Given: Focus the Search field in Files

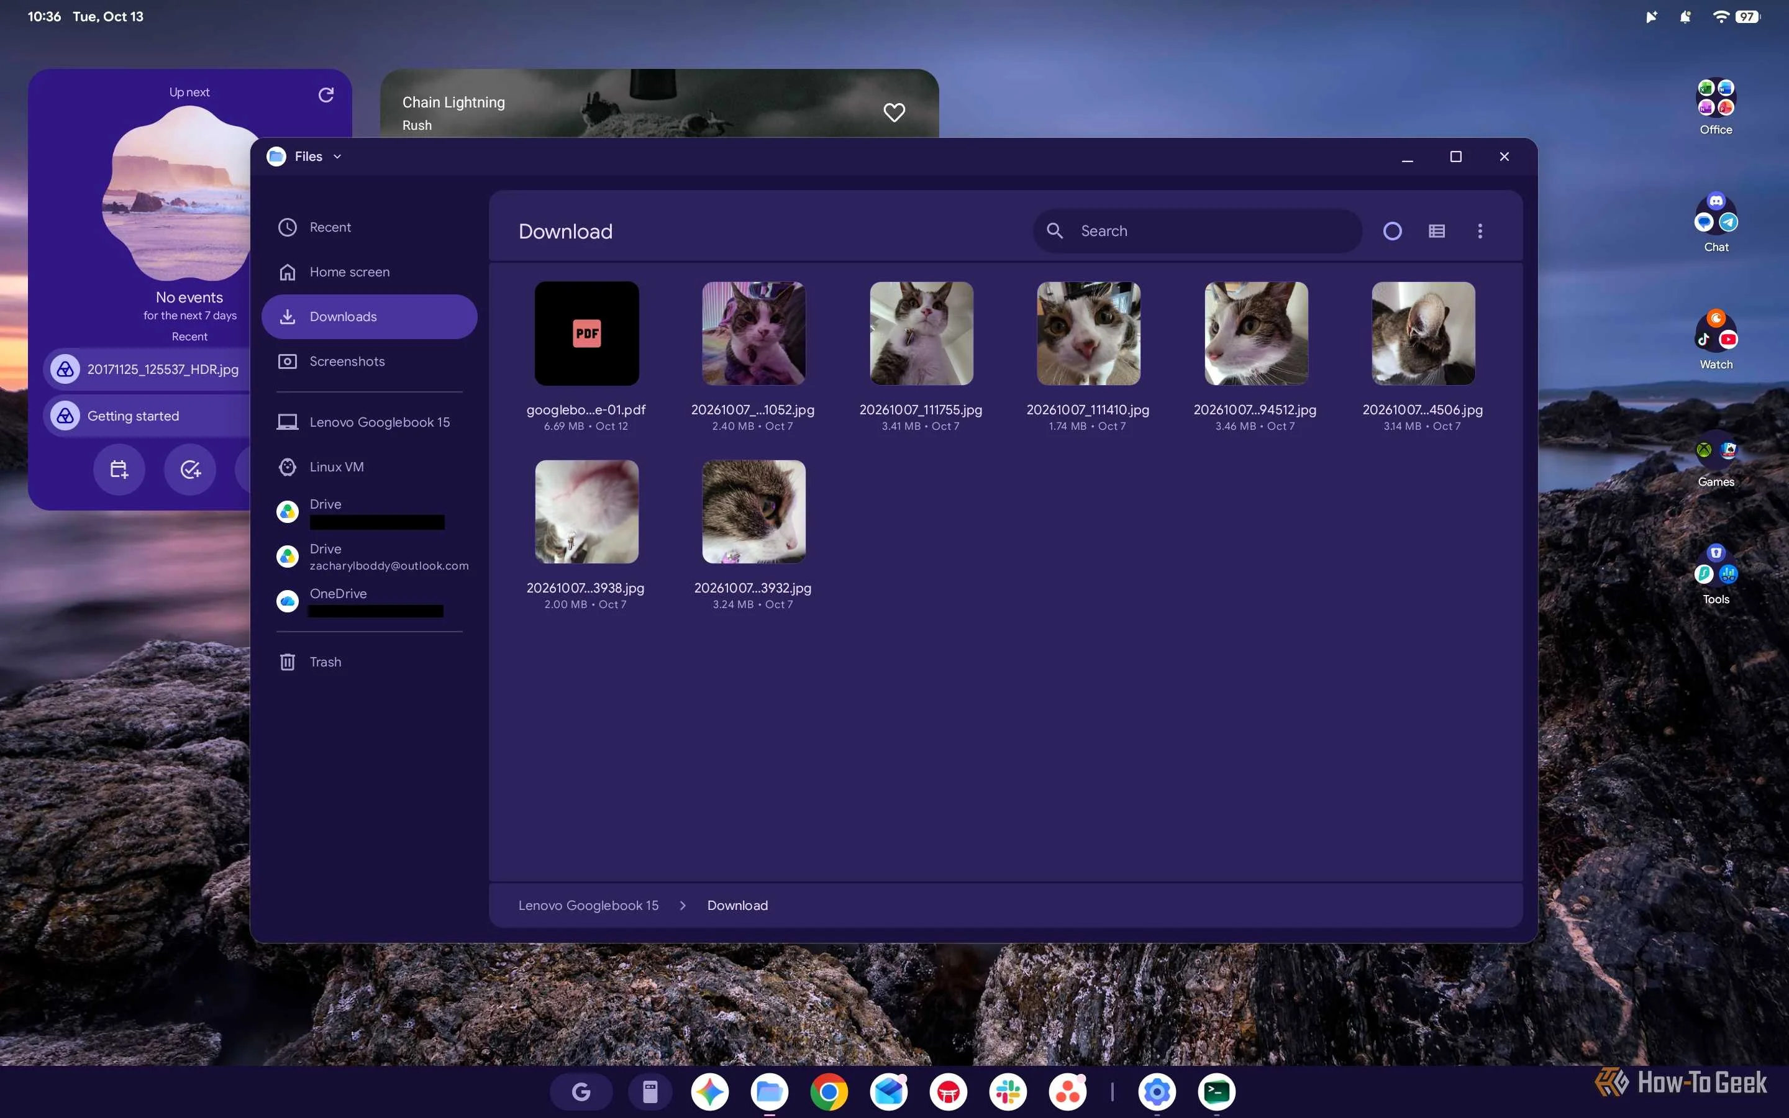Looking at the screenshot, I should [x=1197, y=232].
